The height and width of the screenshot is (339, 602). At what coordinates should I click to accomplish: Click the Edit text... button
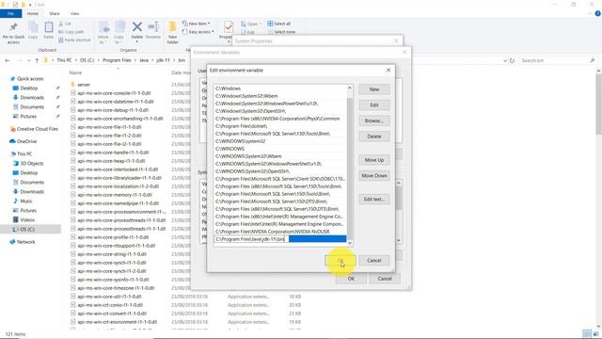click(374, 199)
